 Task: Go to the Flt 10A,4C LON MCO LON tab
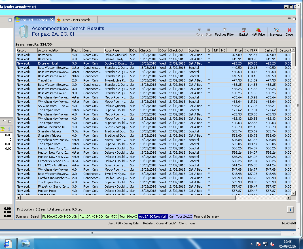(x=60, y=216)
